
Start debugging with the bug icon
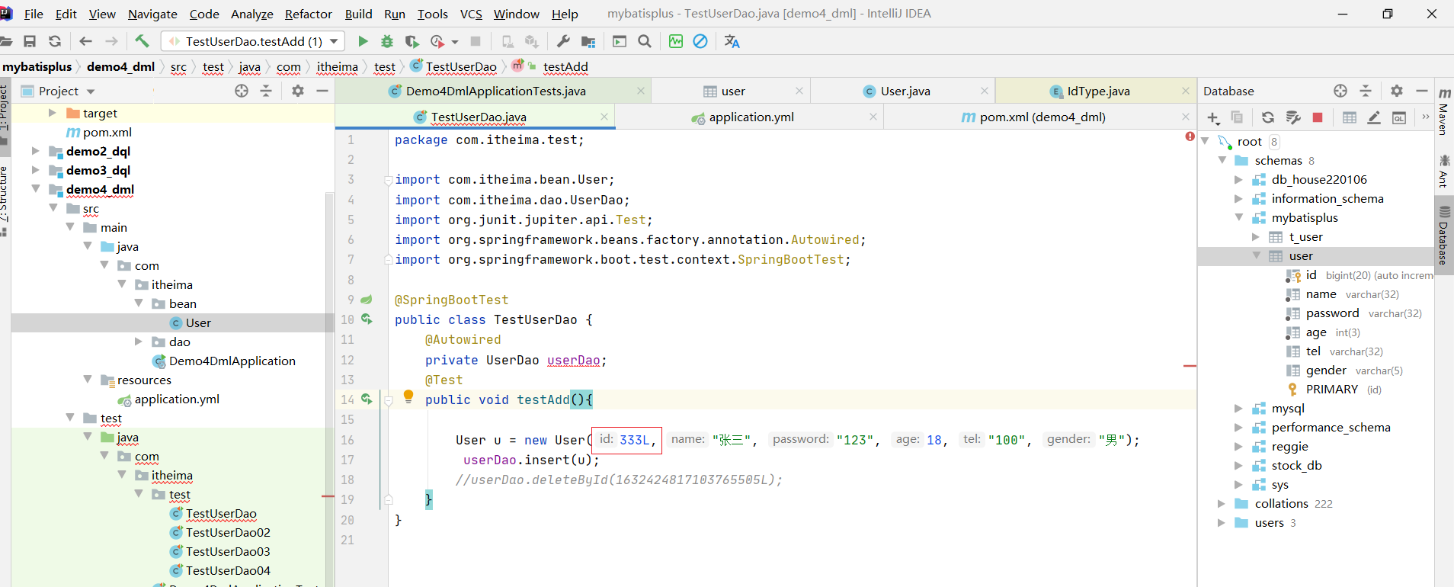click(387, 41)
